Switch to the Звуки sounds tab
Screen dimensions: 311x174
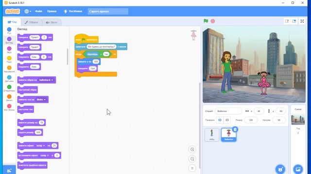[52, 22]
